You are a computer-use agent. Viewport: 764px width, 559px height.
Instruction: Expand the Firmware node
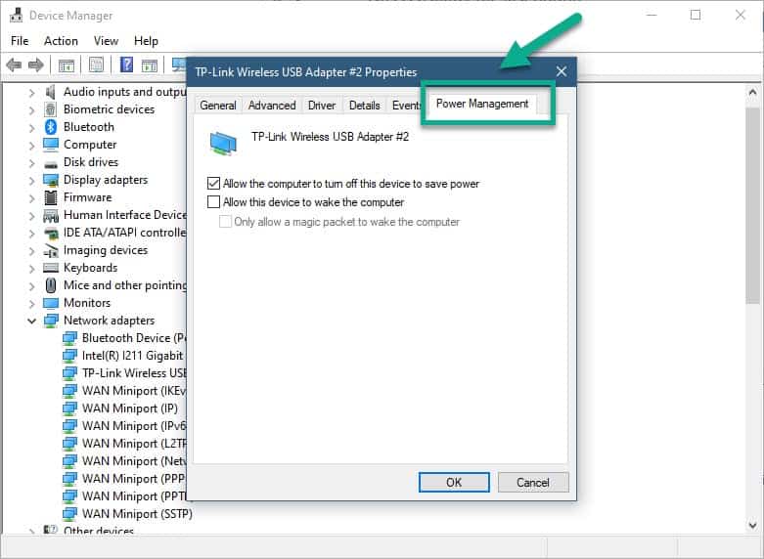click(x=31, y=198)
